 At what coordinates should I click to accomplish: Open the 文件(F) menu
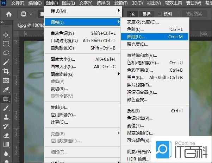coord(18,3)
